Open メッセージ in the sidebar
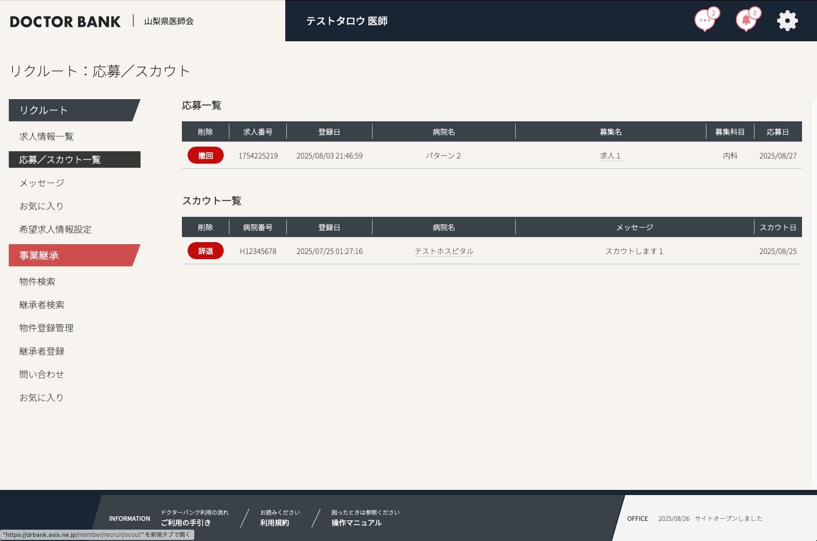 pos(42,183)
